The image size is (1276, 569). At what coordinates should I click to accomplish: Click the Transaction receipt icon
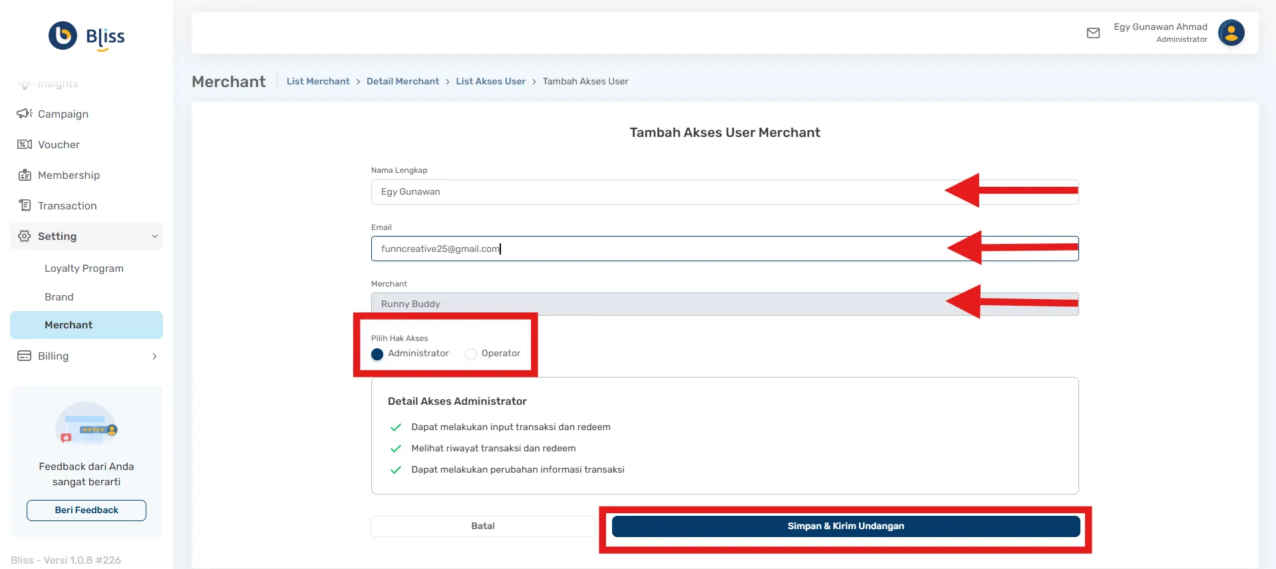(x=25, y=205)
